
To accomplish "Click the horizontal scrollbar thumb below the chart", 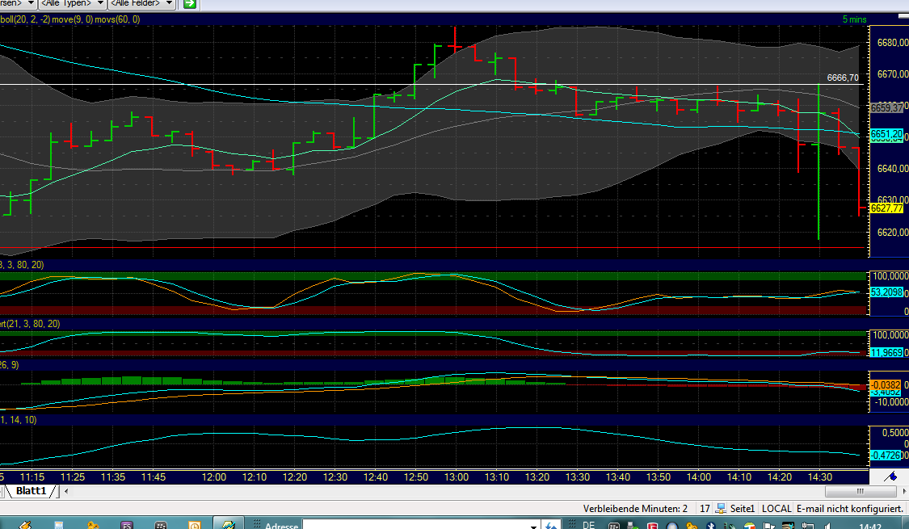I will pos(860,489).
